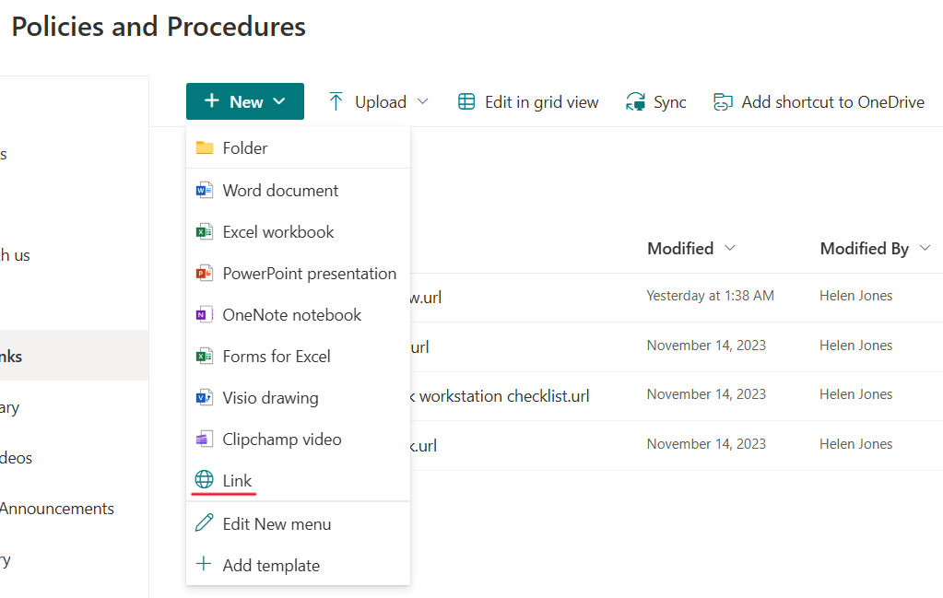Choose Edit New menu from the list
This screenshot has width=943, height=598.
coord(277,523)
